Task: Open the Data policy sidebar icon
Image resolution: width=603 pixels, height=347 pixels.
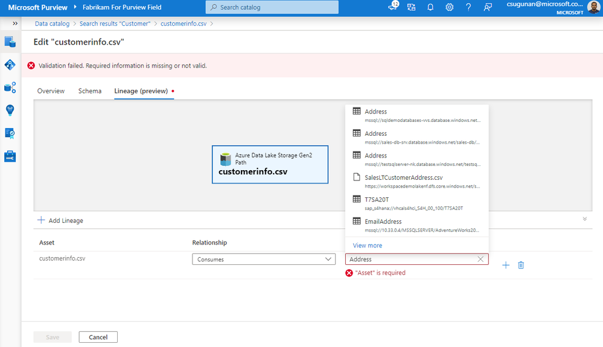Action: pos(10,133)
